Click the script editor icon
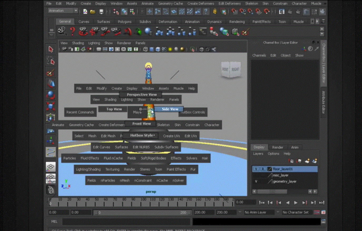 coord(323,222)
